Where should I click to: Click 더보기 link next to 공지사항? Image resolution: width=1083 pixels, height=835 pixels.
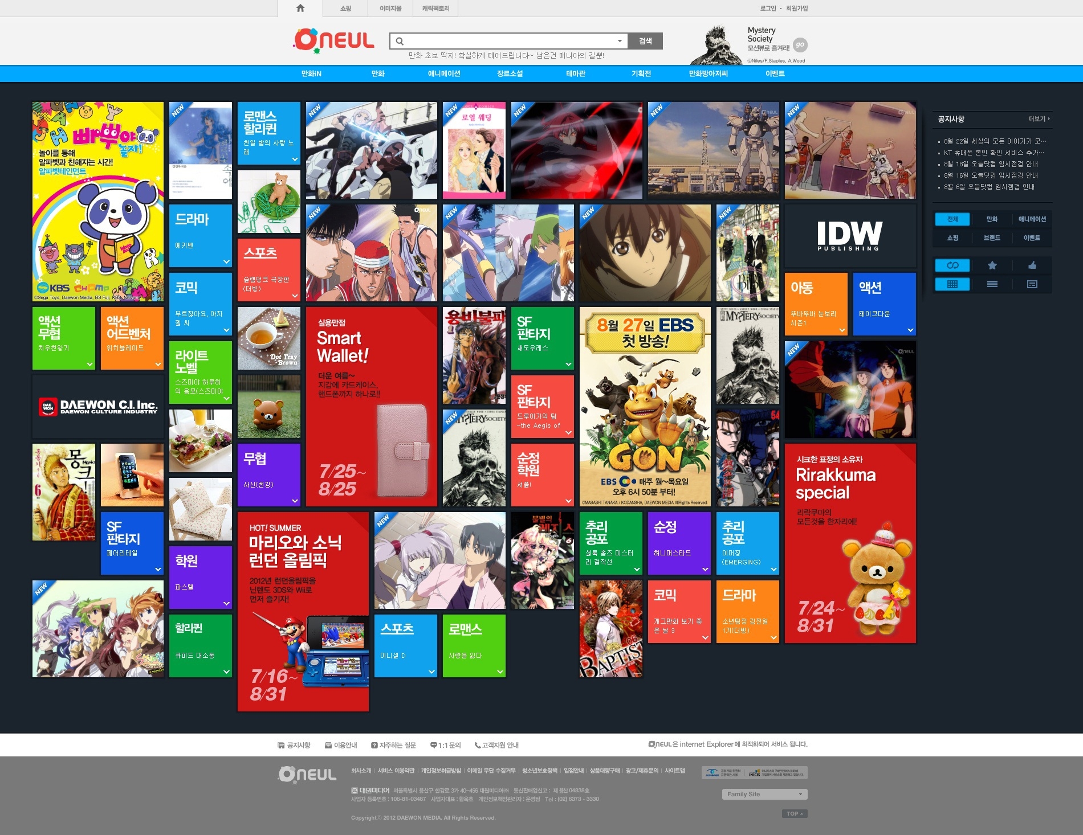pos(1039,119)
